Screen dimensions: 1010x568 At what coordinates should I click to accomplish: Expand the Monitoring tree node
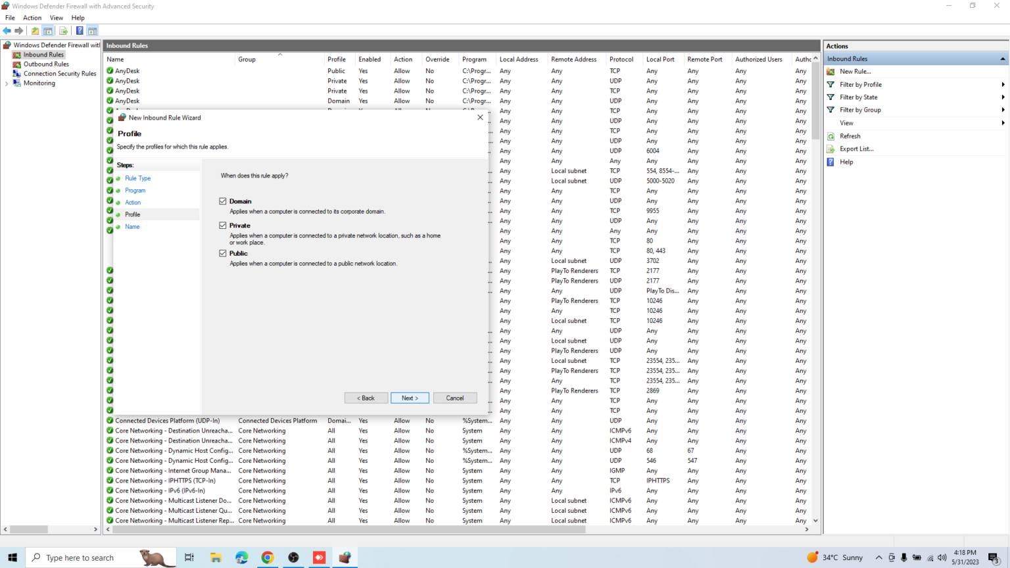(7, 83)
